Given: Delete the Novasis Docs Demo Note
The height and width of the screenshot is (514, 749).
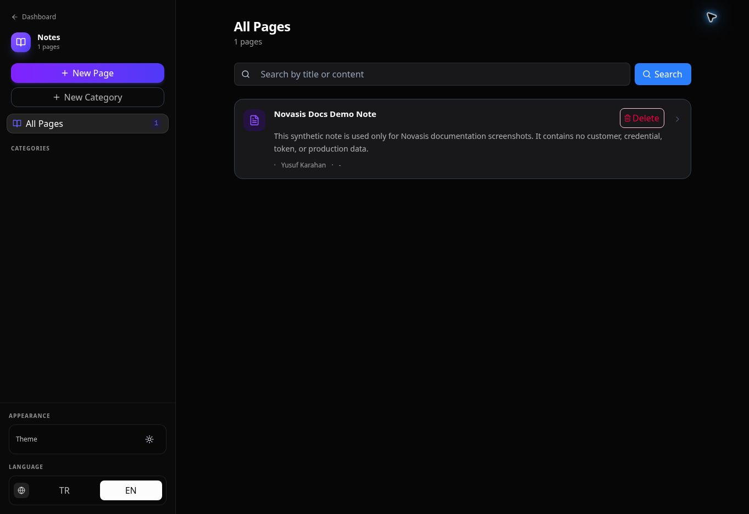Looking at the screenshot, I should pyautogui.click(x=642, y=118).
